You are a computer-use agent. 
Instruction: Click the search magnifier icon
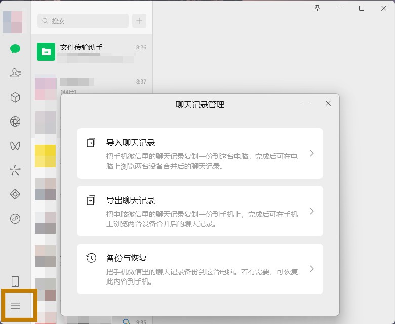pos(45,21)
